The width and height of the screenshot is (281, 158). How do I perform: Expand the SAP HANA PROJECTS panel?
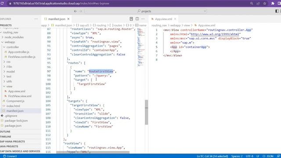[12, 141]
